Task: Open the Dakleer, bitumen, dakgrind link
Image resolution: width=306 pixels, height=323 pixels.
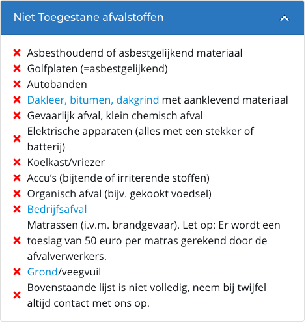Action: [x=93, y=100]
